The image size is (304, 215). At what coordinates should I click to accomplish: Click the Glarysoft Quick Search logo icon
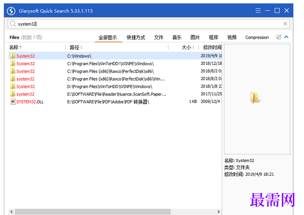pyautogui.click(x=11, y=11)
